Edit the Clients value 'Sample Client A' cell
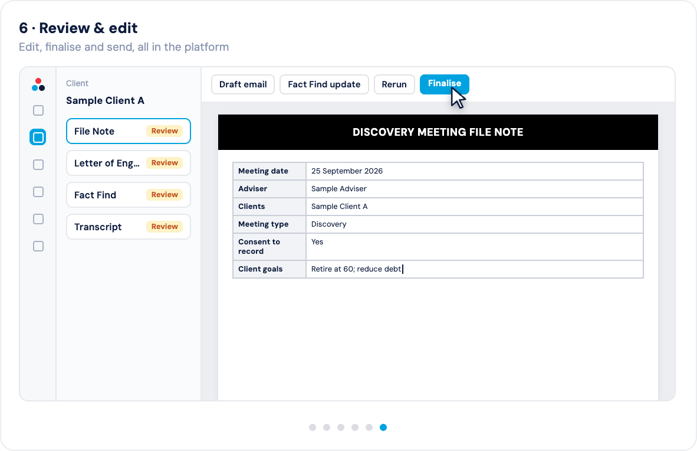This screenshot has width=697, height=451. pyautogui.click(x=475, y=207)
